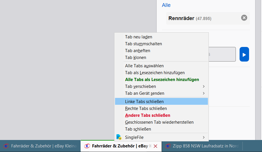Click Tab anheften menu entry
262x152 pixels.
(x=137, y=51)
